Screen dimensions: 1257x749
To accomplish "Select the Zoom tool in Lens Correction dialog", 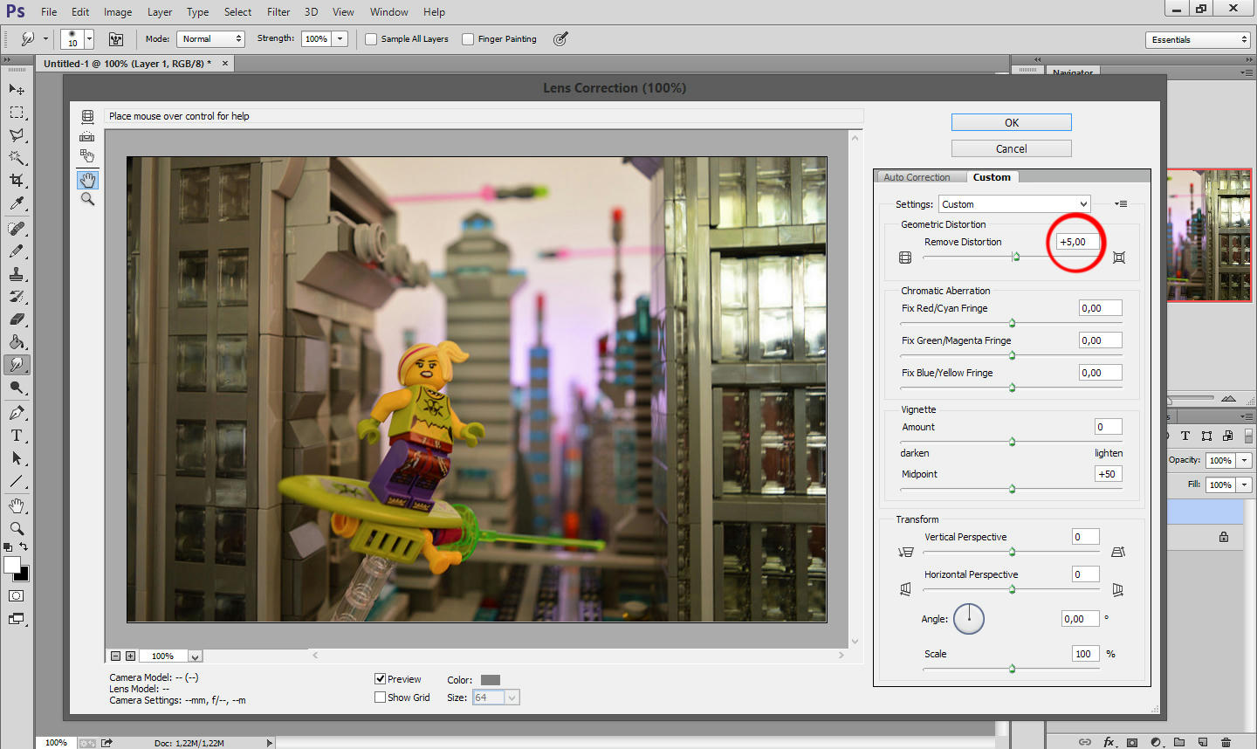I will (x=87, y=199).
